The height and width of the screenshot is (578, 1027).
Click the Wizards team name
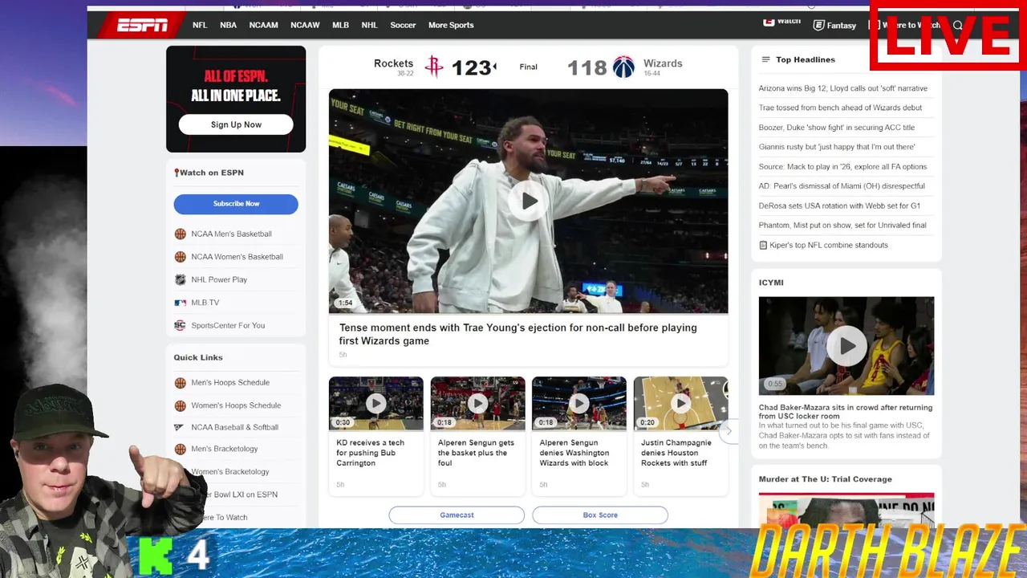[663, 63]
